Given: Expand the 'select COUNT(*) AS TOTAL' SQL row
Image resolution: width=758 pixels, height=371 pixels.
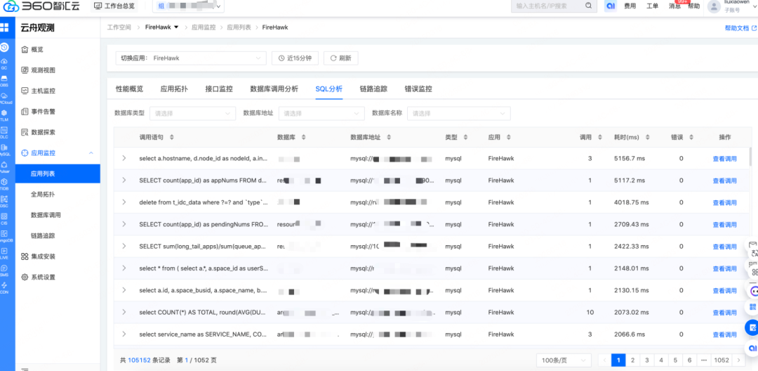Looking at the screenshot, I should click(x=124, y=312).
